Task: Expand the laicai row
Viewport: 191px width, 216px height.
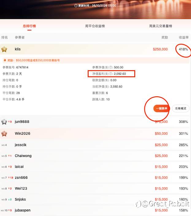Action: point(95,167)
